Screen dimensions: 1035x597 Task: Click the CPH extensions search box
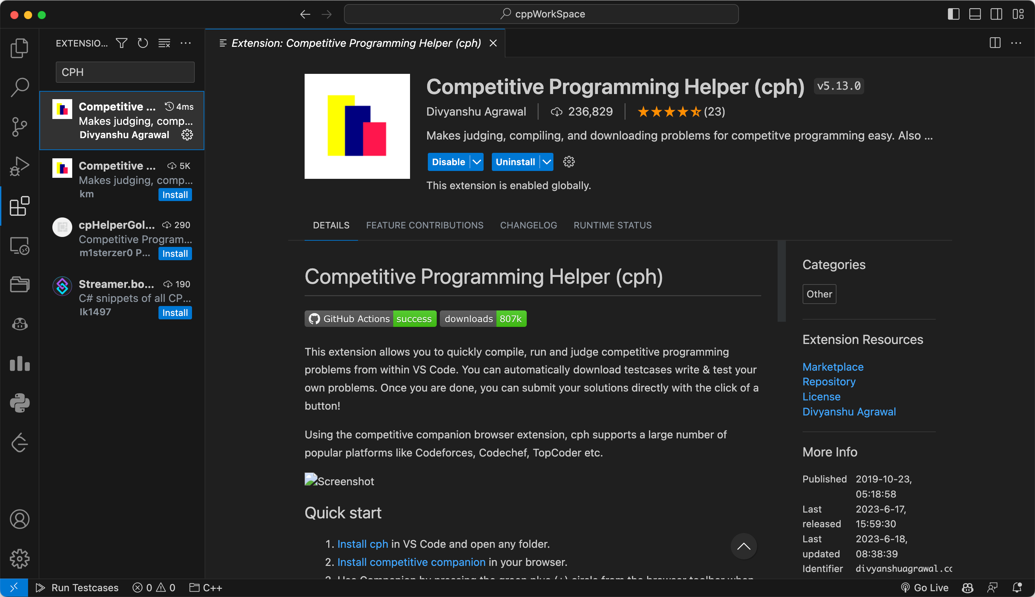click(x=125, y=72)
